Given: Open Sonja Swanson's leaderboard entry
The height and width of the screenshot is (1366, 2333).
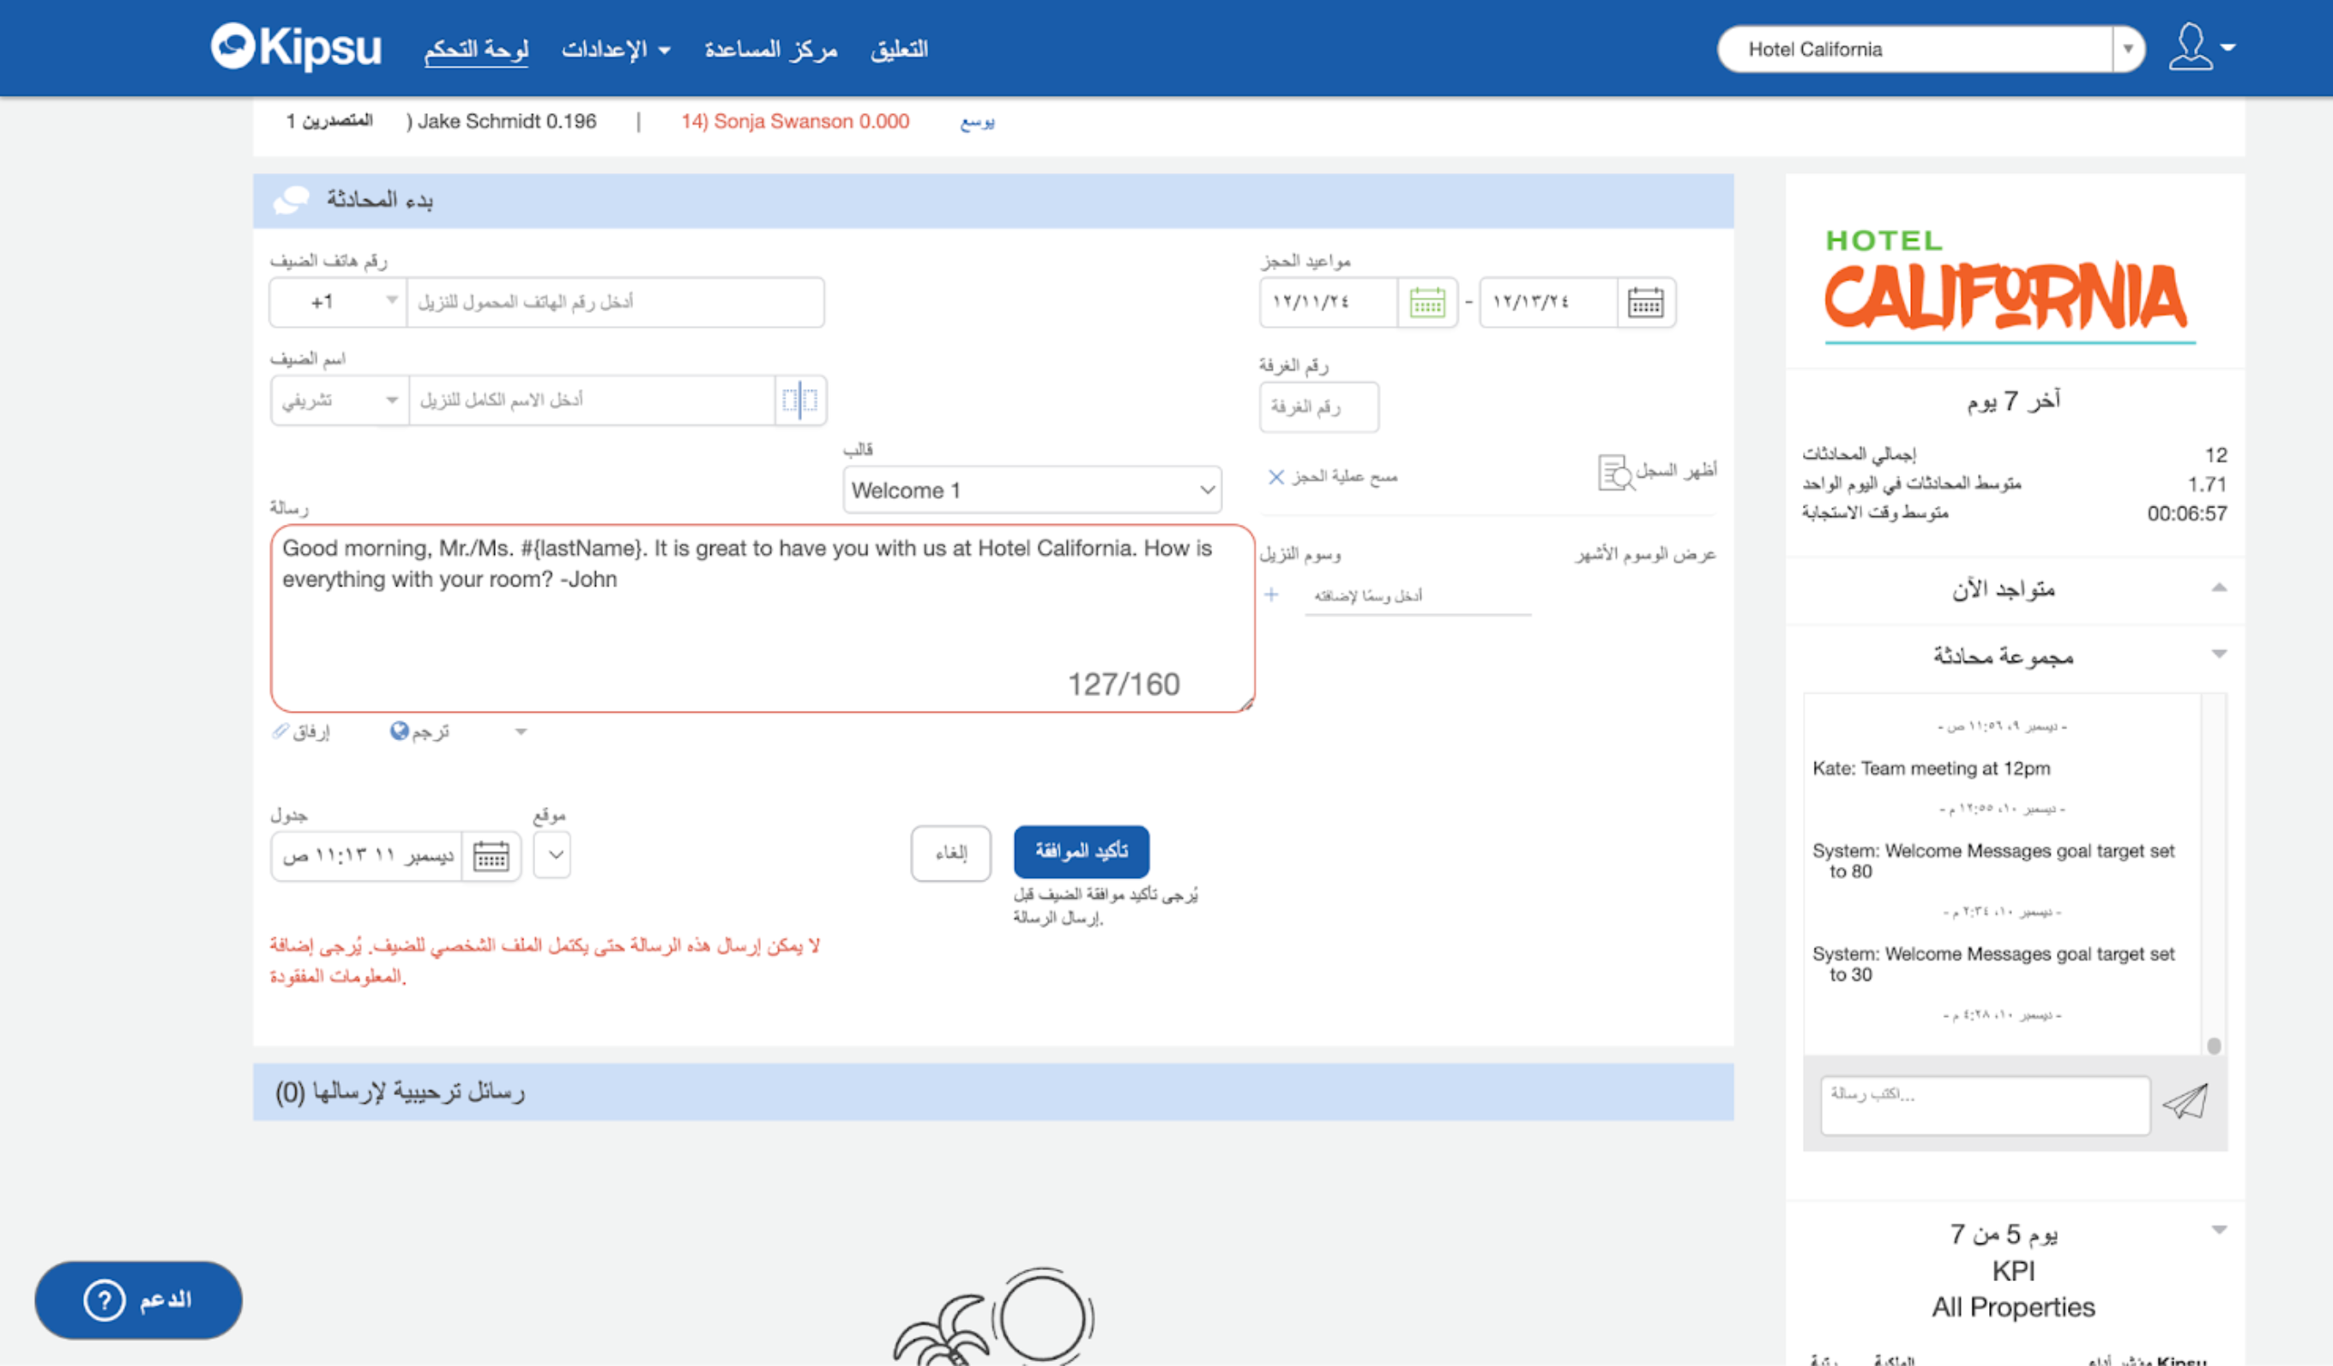Looking at the screenshot, I should coord(794,121).
